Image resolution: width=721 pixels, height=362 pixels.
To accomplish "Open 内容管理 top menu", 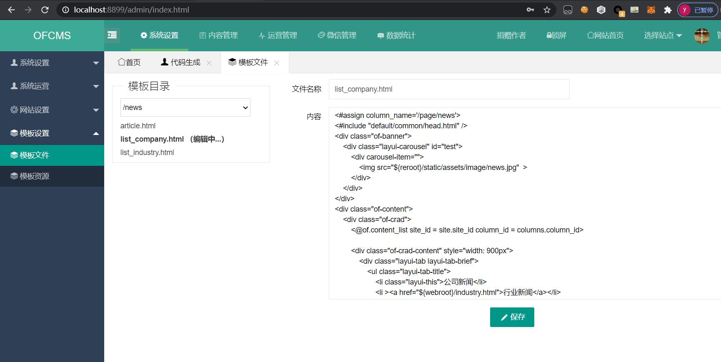I will [x=219, y=35].
